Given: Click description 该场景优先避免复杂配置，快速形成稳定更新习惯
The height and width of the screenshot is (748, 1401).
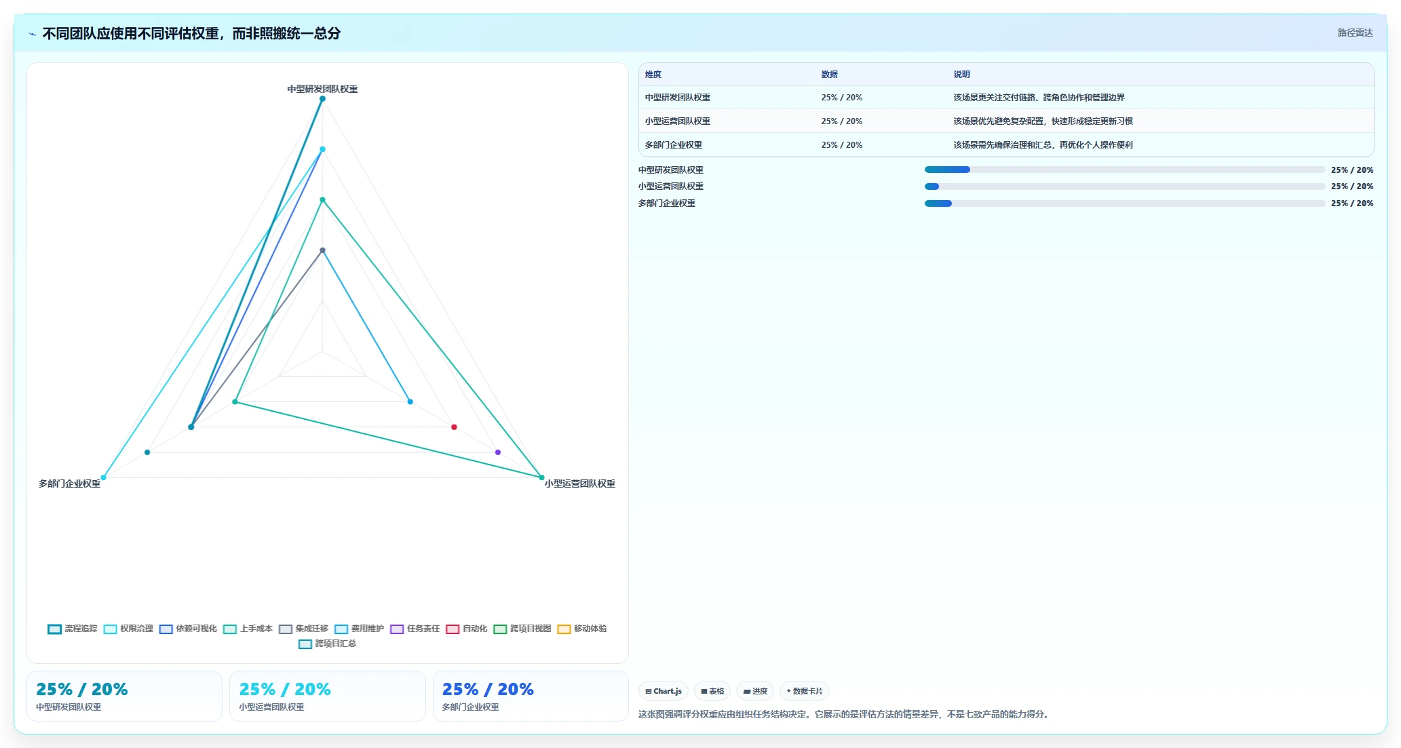Looking at the screenshot, I should 1043,121.
